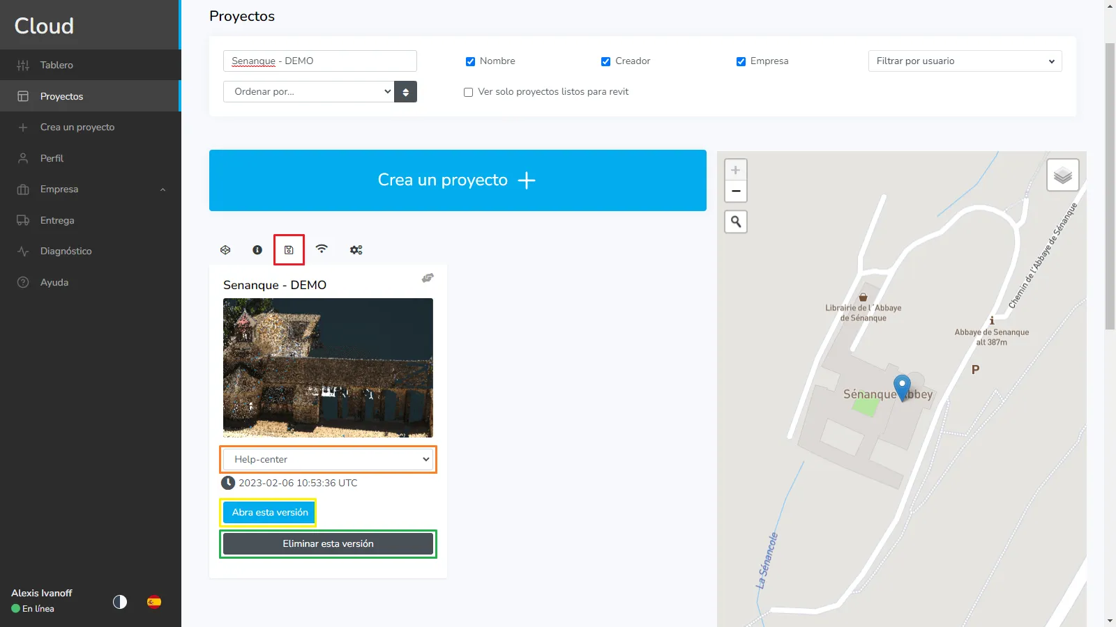Toggle dark mode contrast icon
The height and width of the screenshot is (627, 1116).
click(x=120, y=602)
